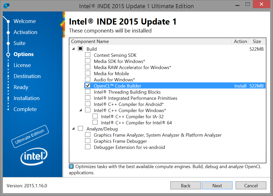Tick Debugger Extension for vs-android checkbox
The image size is (273, 196).
88,147
